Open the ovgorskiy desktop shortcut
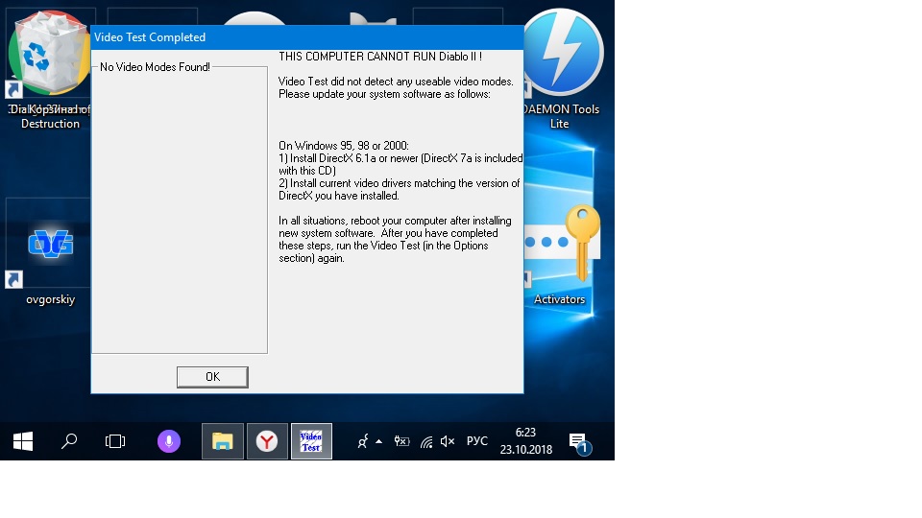The width and height of the screenshot is (922, 518). [50, 252]
